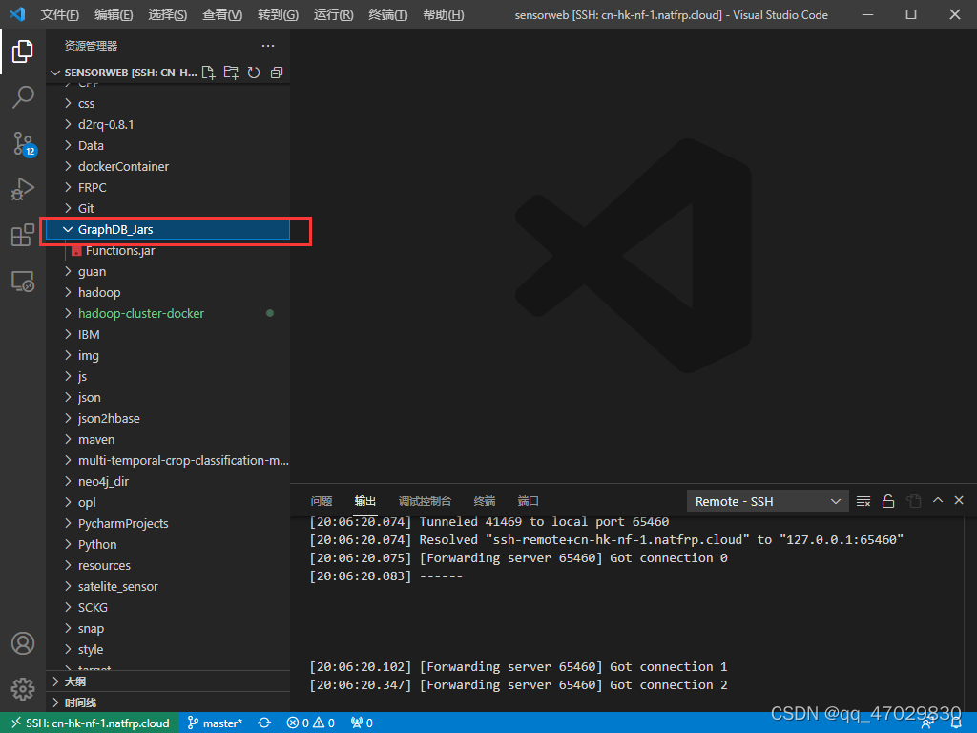
Task: Click the SSH: cn-hk-nf-1.natfrp.cloud remote indicator
Action: click(x=89, y=723)
